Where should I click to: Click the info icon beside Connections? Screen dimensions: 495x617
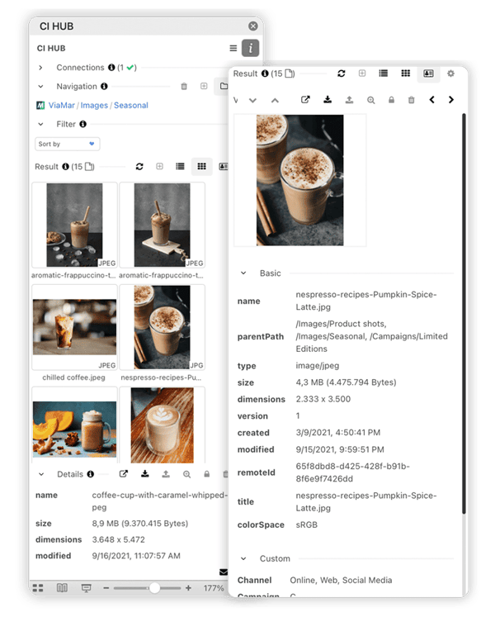[111, 67]
